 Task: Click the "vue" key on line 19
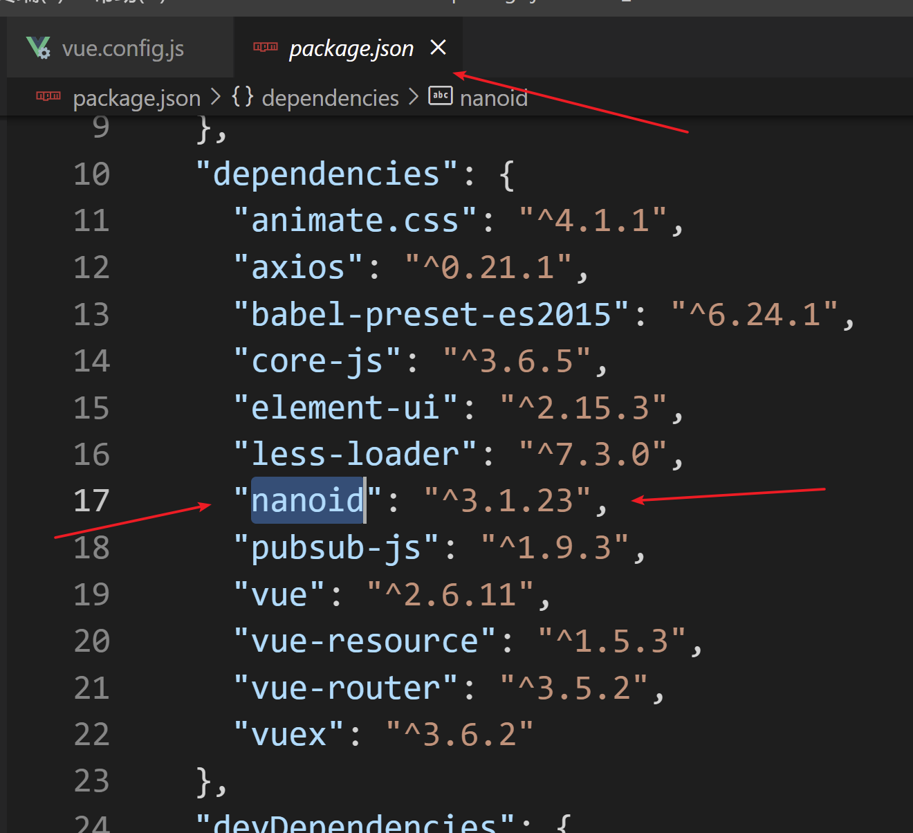[x=279, y=594]
